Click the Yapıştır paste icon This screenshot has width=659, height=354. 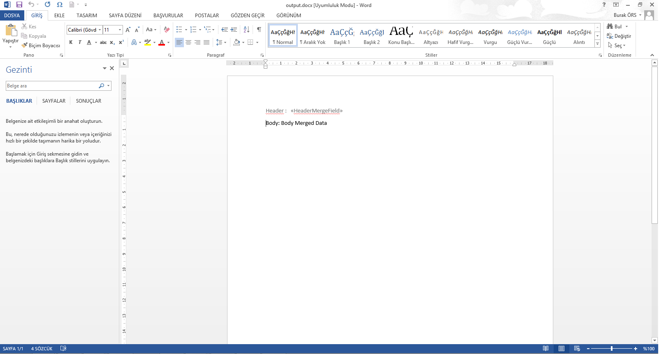[x=11, y=30]
